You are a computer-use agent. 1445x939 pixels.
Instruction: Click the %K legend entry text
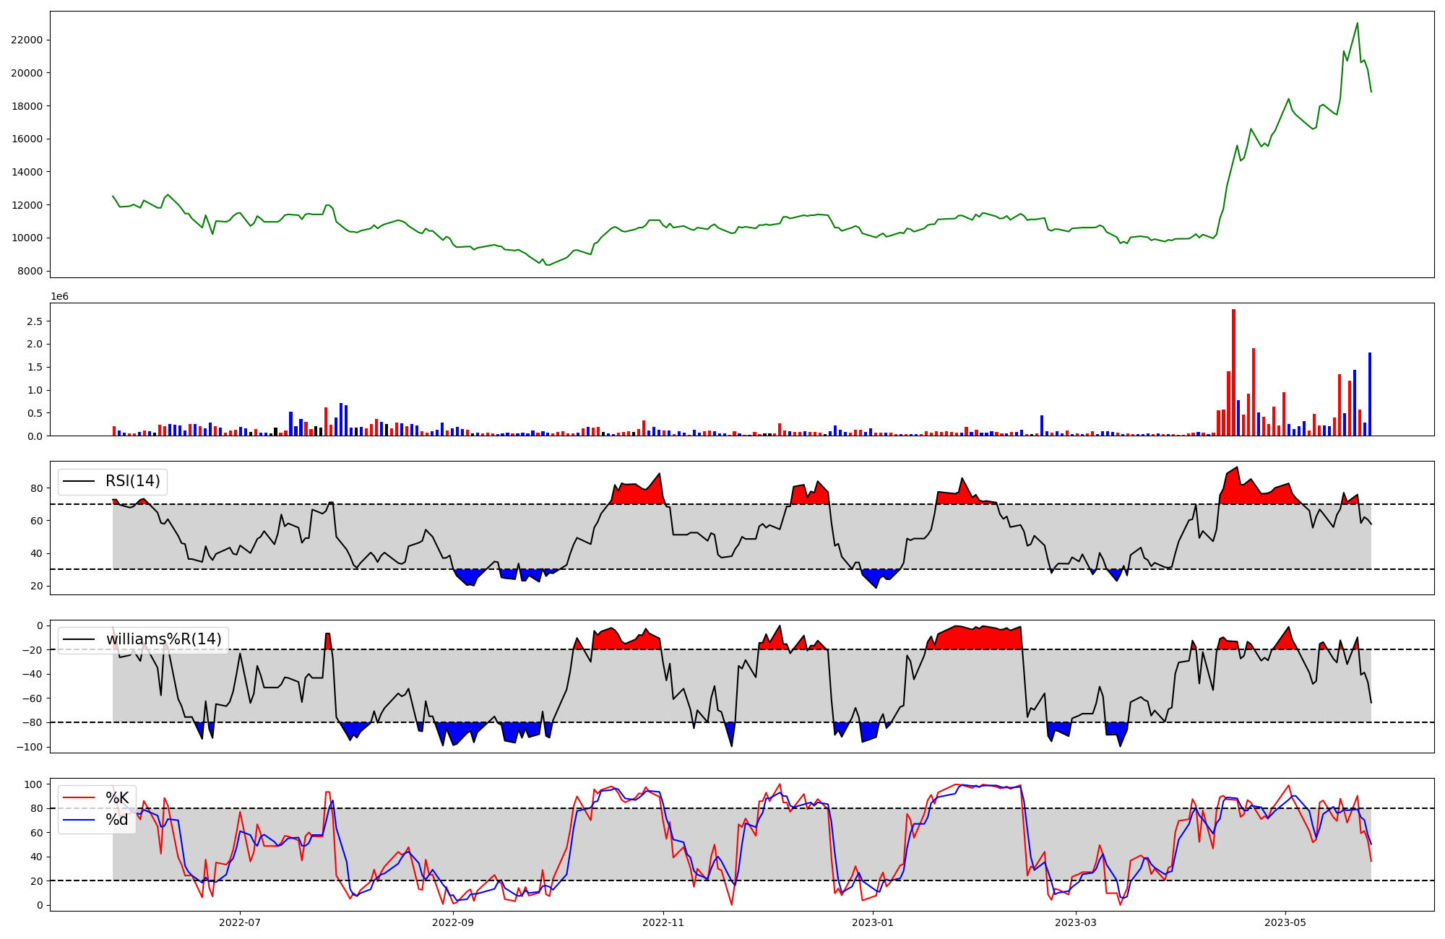tap(117, 798)
